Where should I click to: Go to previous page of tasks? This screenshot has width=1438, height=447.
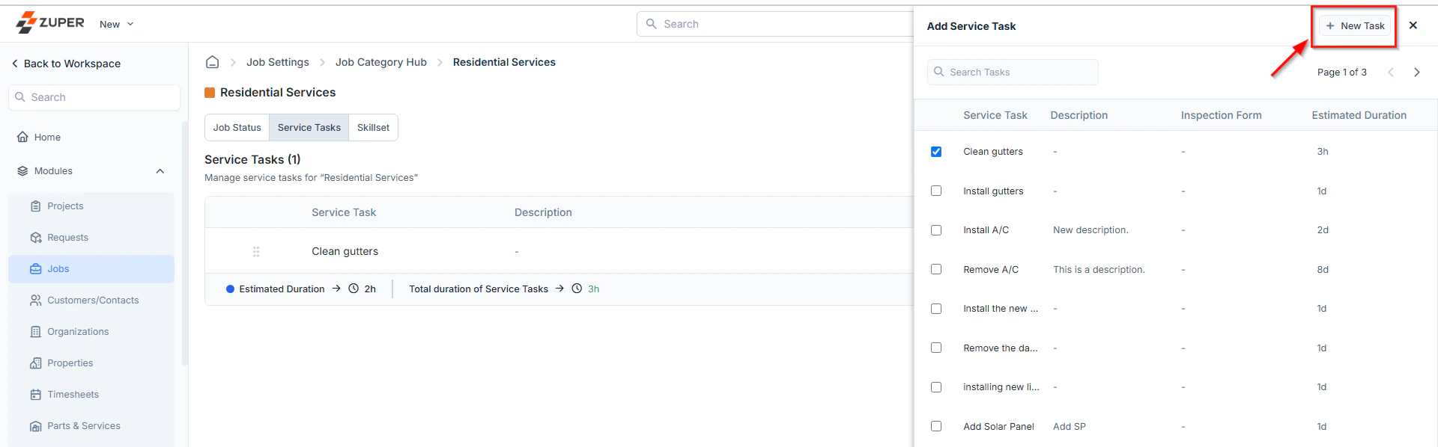coord(1391,73)
